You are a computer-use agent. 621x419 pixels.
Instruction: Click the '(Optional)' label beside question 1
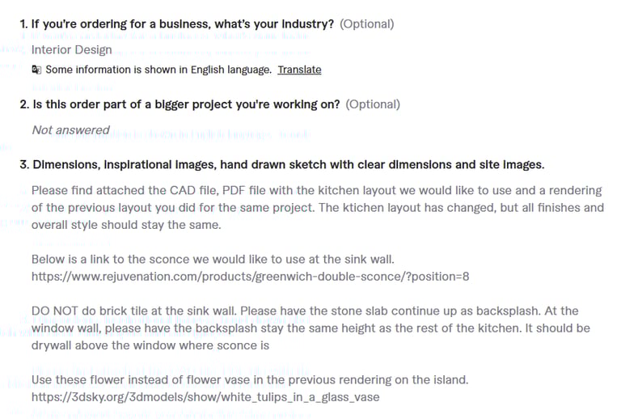click(367, 24)
